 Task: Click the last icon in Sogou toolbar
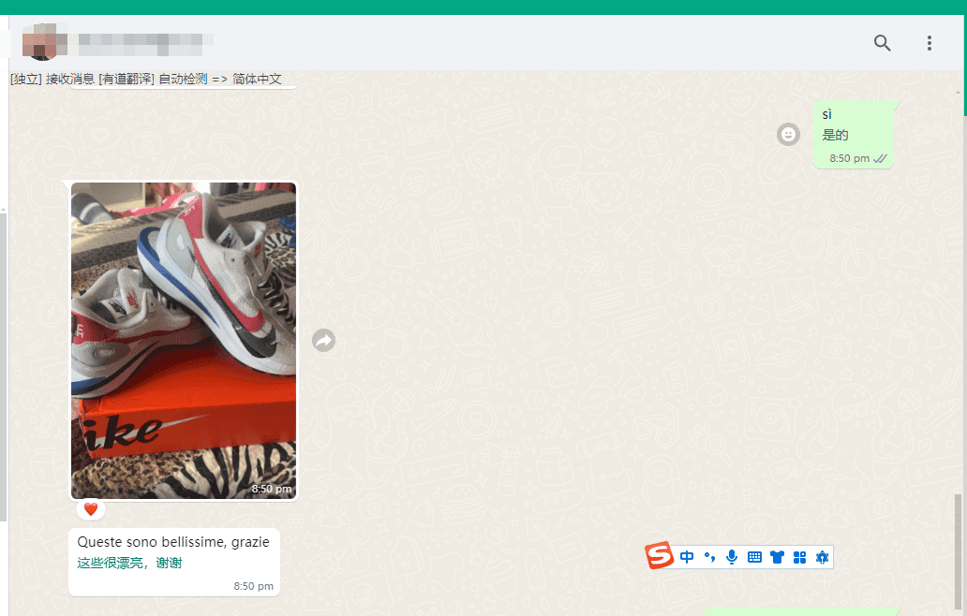click(822, 557)
